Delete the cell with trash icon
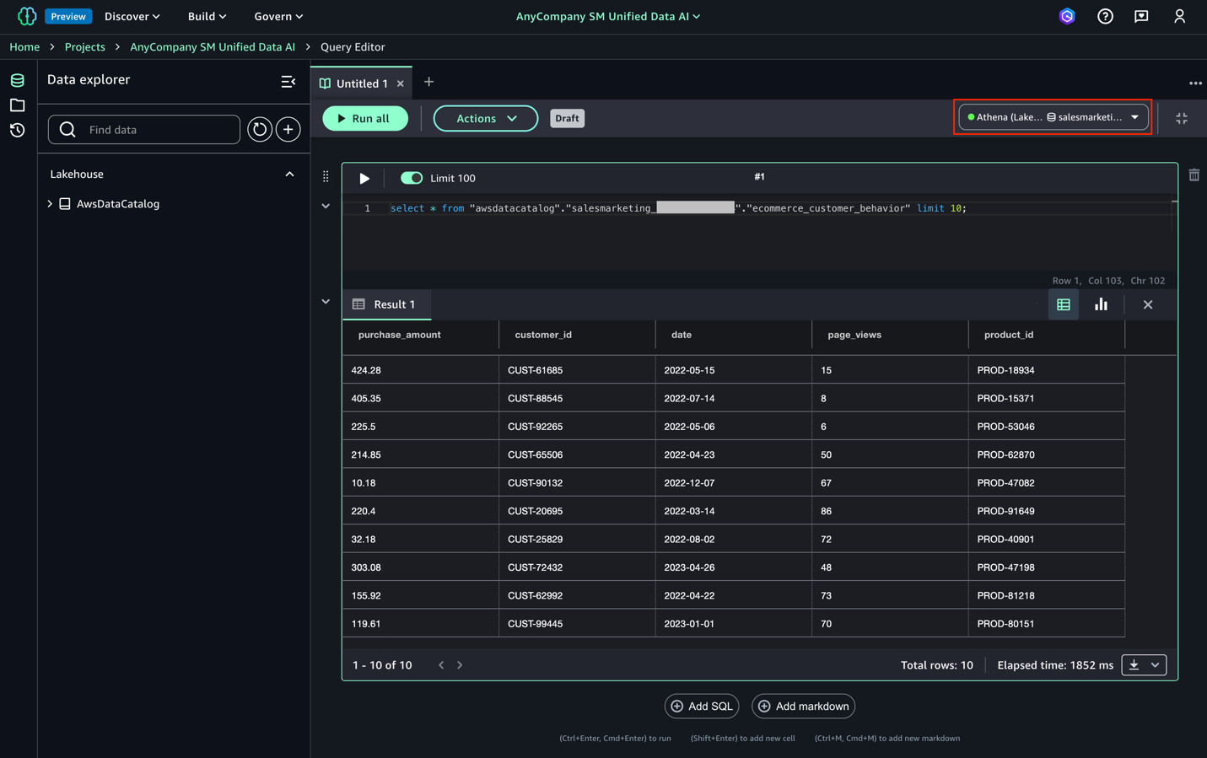The image size is (1207, 758). coord(1194,175)
